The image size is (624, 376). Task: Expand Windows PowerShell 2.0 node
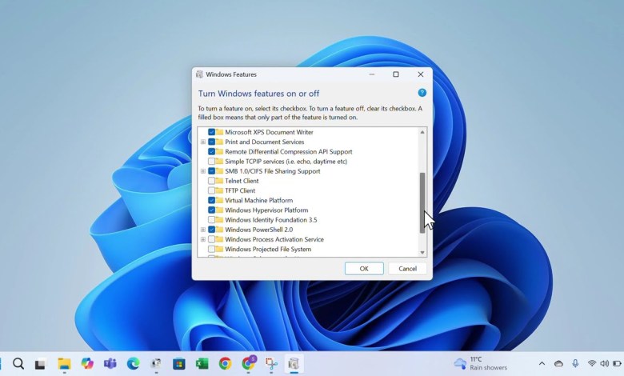[203, 230]
